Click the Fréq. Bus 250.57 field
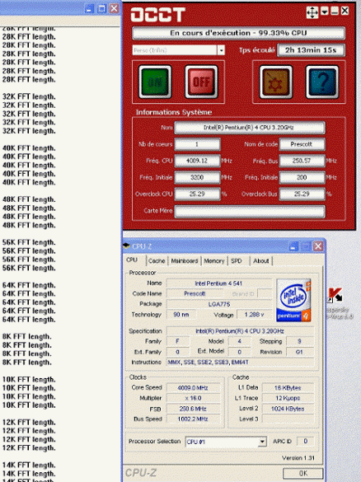Viewport: 361px width, 482px height. [302, 161]
